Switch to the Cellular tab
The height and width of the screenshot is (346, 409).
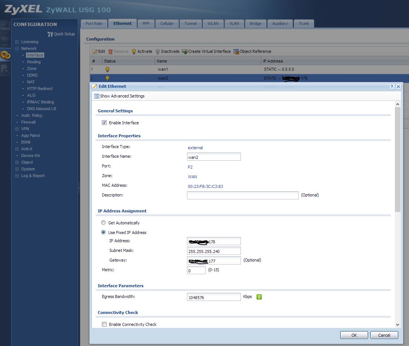[x=167, y=23]
